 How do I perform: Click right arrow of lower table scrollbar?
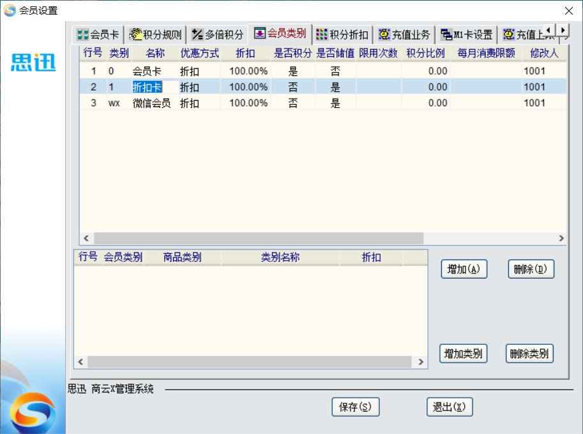(421, 362)
